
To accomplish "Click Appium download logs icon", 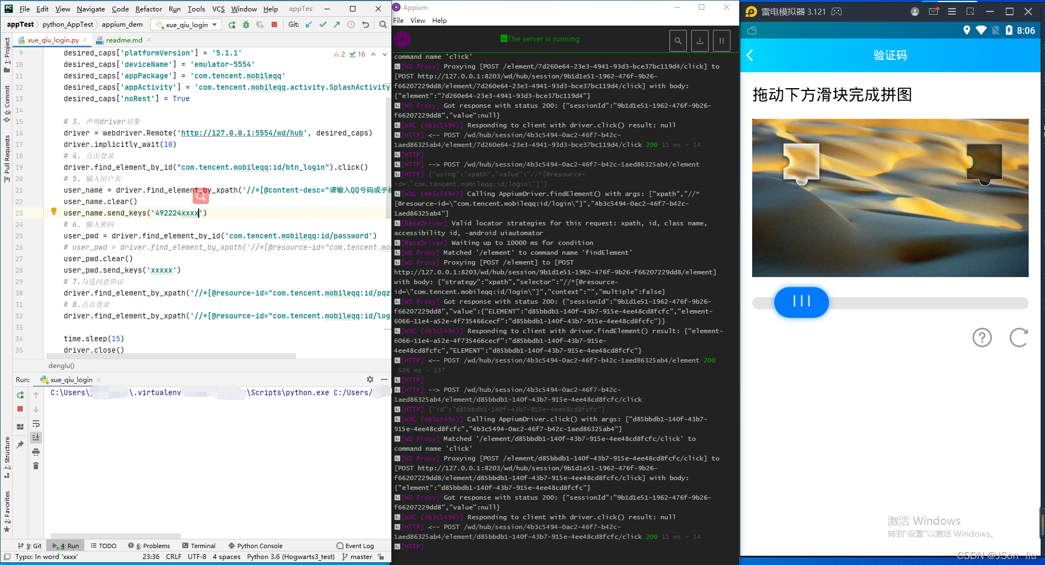I will tap(699, 40).
